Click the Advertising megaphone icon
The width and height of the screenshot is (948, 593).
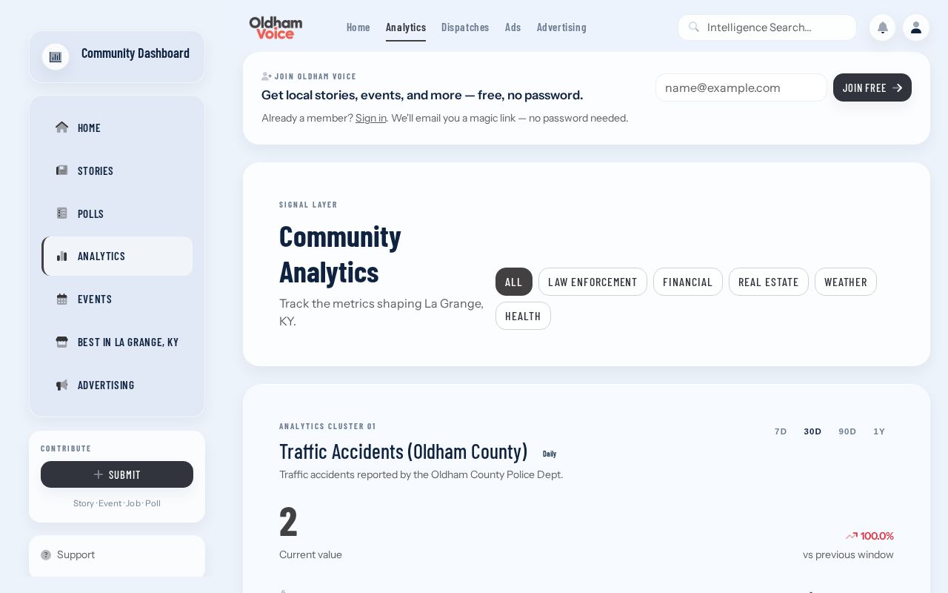click(61, 385)
